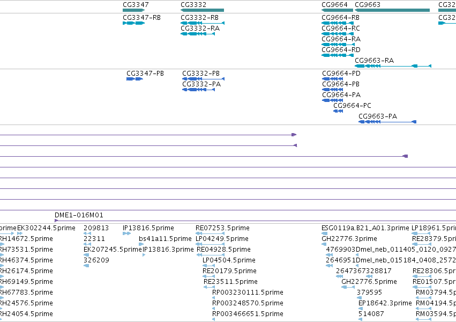456x322 pixels.
Task: Click the 4769903 feature label
Action: pyautogui.click(x=341, y=250)
